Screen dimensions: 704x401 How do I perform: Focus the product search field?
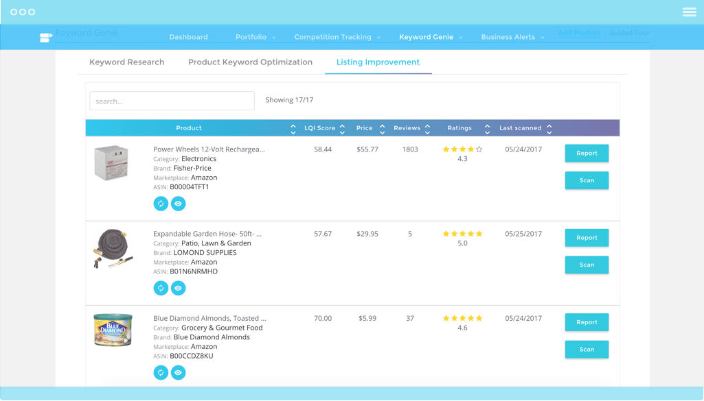coord(172,101)
